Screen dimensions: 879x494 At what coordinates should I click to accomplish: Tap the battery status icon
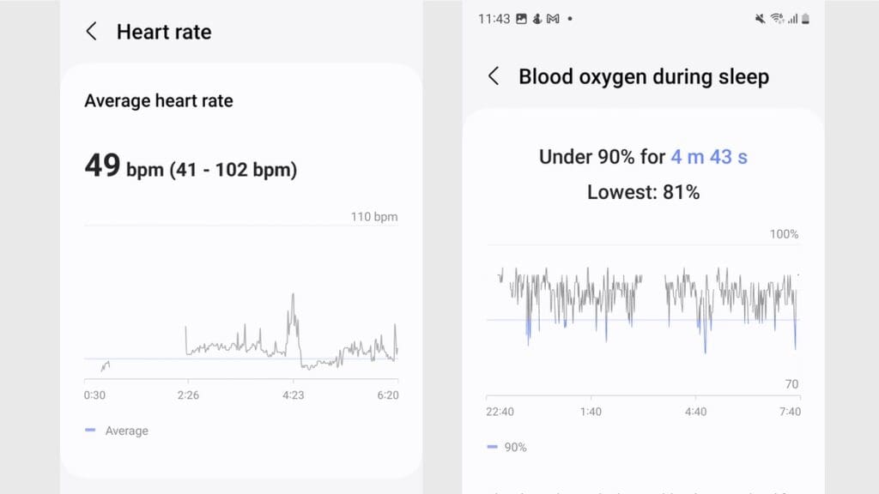click(x=805, y=17)
